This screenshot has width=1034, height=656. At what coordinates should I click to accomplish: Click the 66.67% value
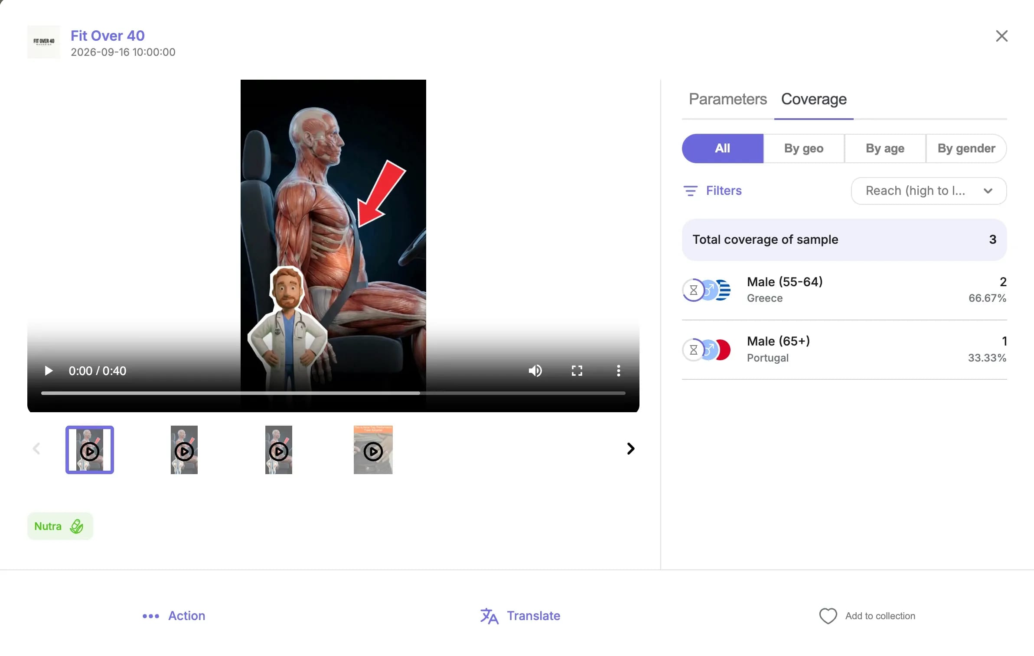coord(987,298)
